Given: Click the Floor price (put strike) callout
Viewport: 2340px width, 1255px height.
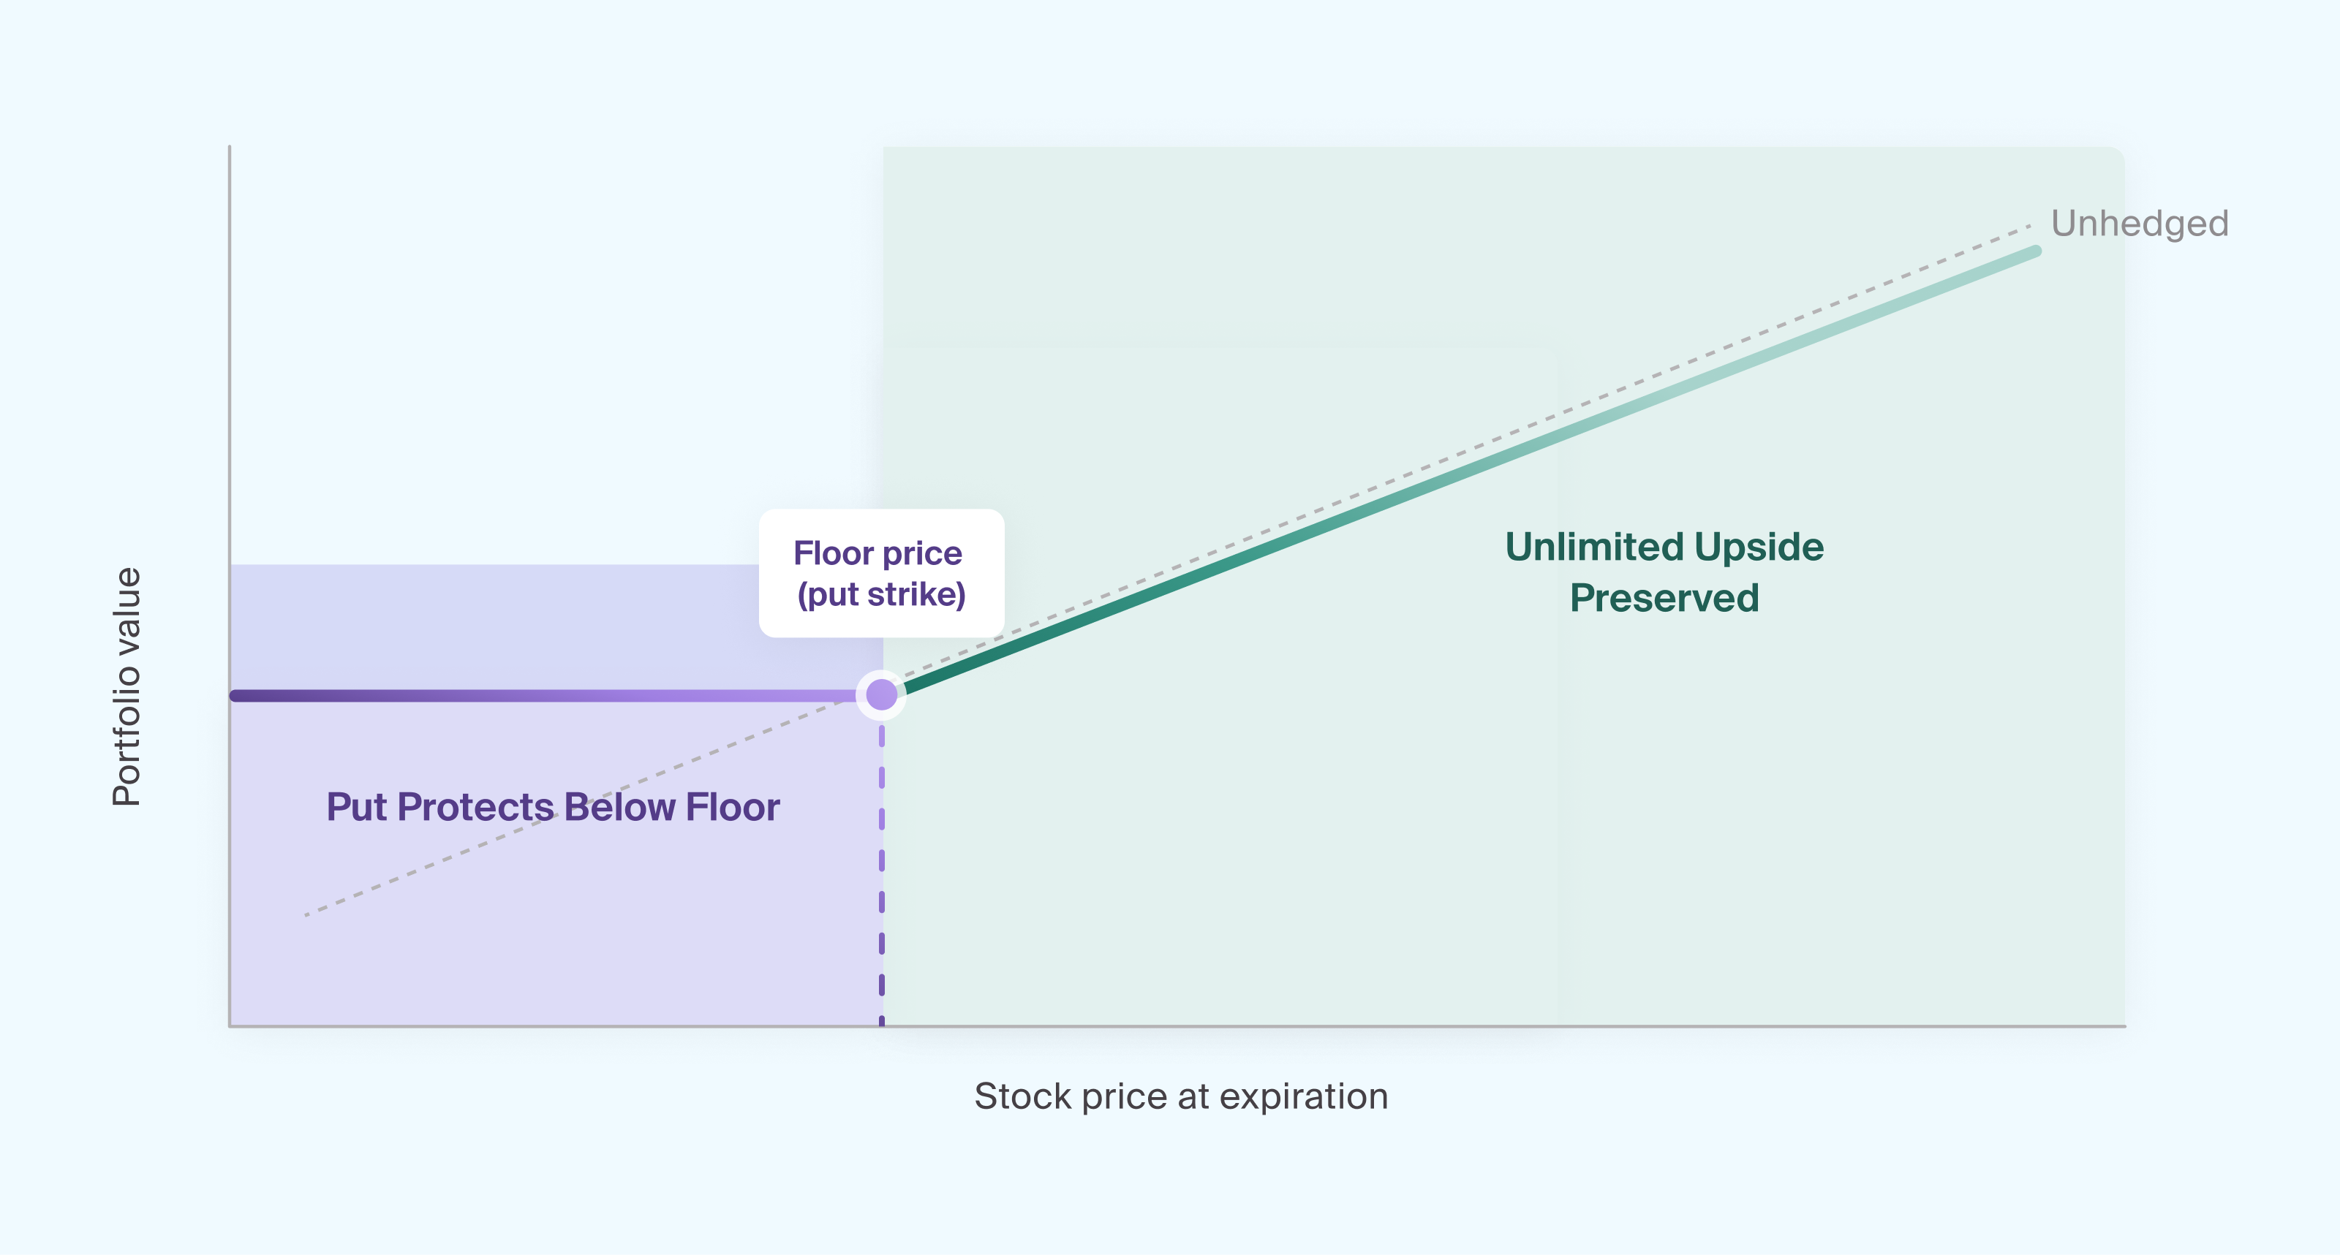Looking at the screenshot, I should 881,573.
